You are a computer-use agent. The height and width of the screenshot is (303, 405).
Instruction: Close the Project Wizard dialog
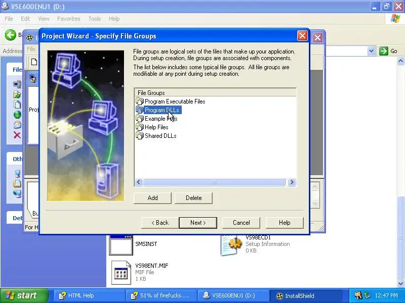click(302, 35)
